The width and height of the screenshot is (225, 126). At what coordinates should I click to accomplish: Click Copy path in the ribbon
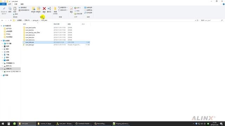[x=22, y=8]
